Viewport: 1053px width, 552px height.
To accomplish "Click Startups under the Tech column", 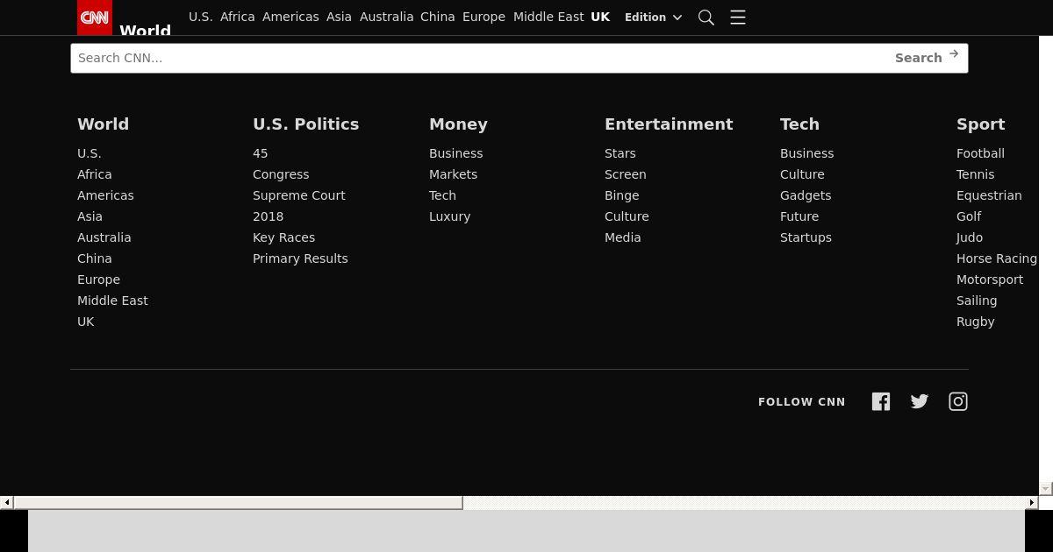I will [806, 237].
